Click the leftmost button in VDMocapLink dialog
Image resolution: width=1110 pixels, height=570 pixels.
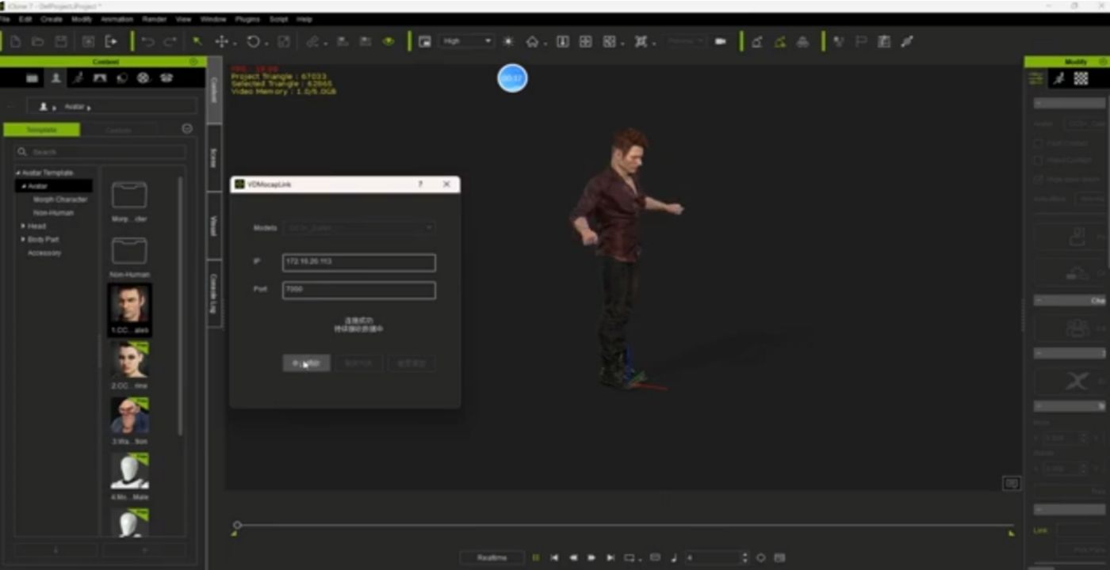point(307,363)
